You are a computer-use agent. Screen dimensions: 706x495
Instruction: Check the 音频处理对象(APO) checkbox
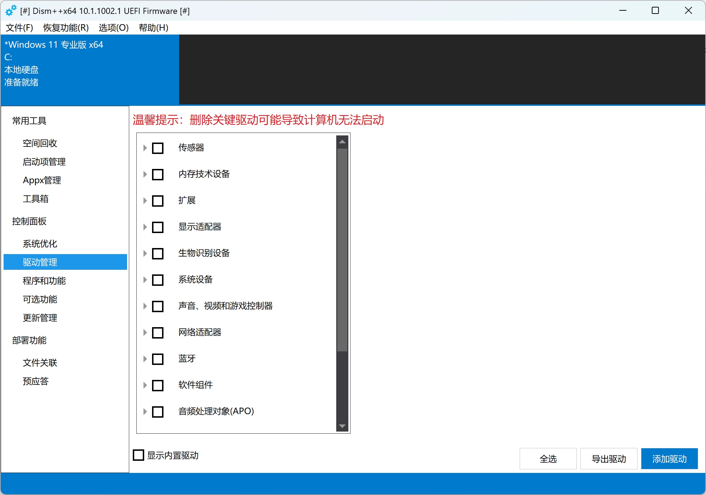point(158,412)
